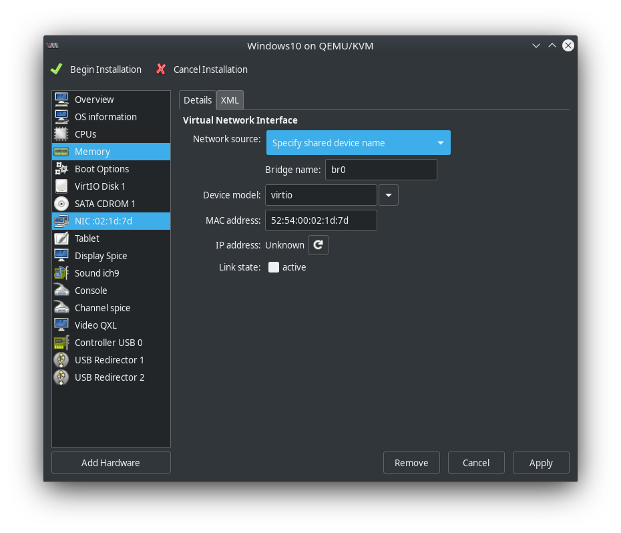Select the CPUs entry text
This screenshot has width=621, height=533.
pos(85,134)
